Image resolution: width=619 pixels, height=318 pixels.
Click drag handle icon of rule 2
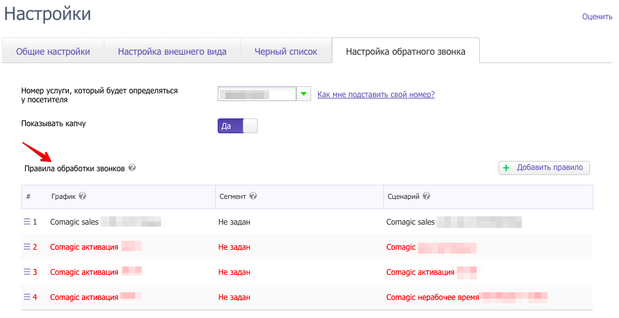[x=27, y=247]
